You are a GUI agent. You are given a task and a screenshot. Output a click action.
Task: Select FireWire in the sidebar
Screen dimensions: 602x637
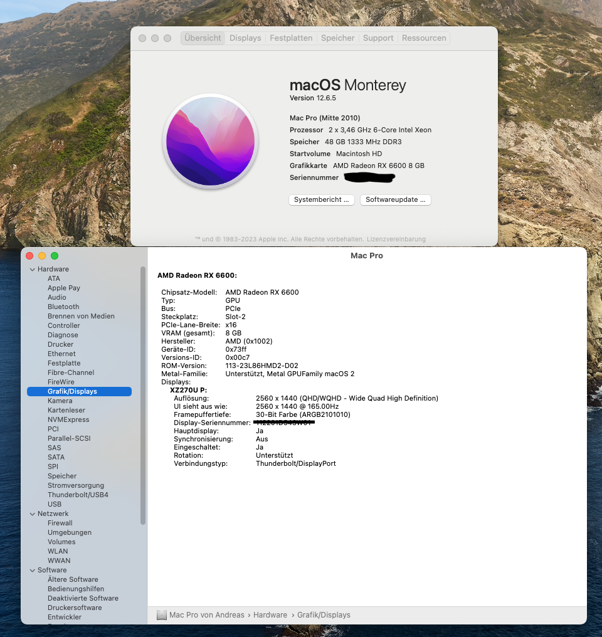click(x=61, y=382)
